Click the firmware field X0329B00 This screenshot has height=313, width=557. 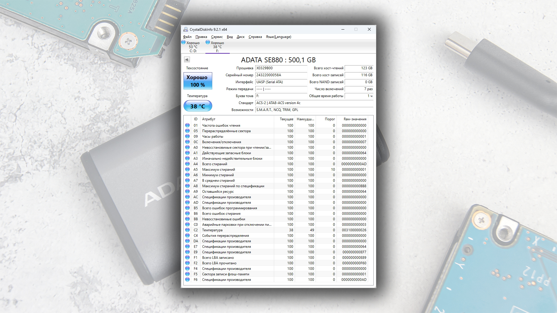coord(281,68)
